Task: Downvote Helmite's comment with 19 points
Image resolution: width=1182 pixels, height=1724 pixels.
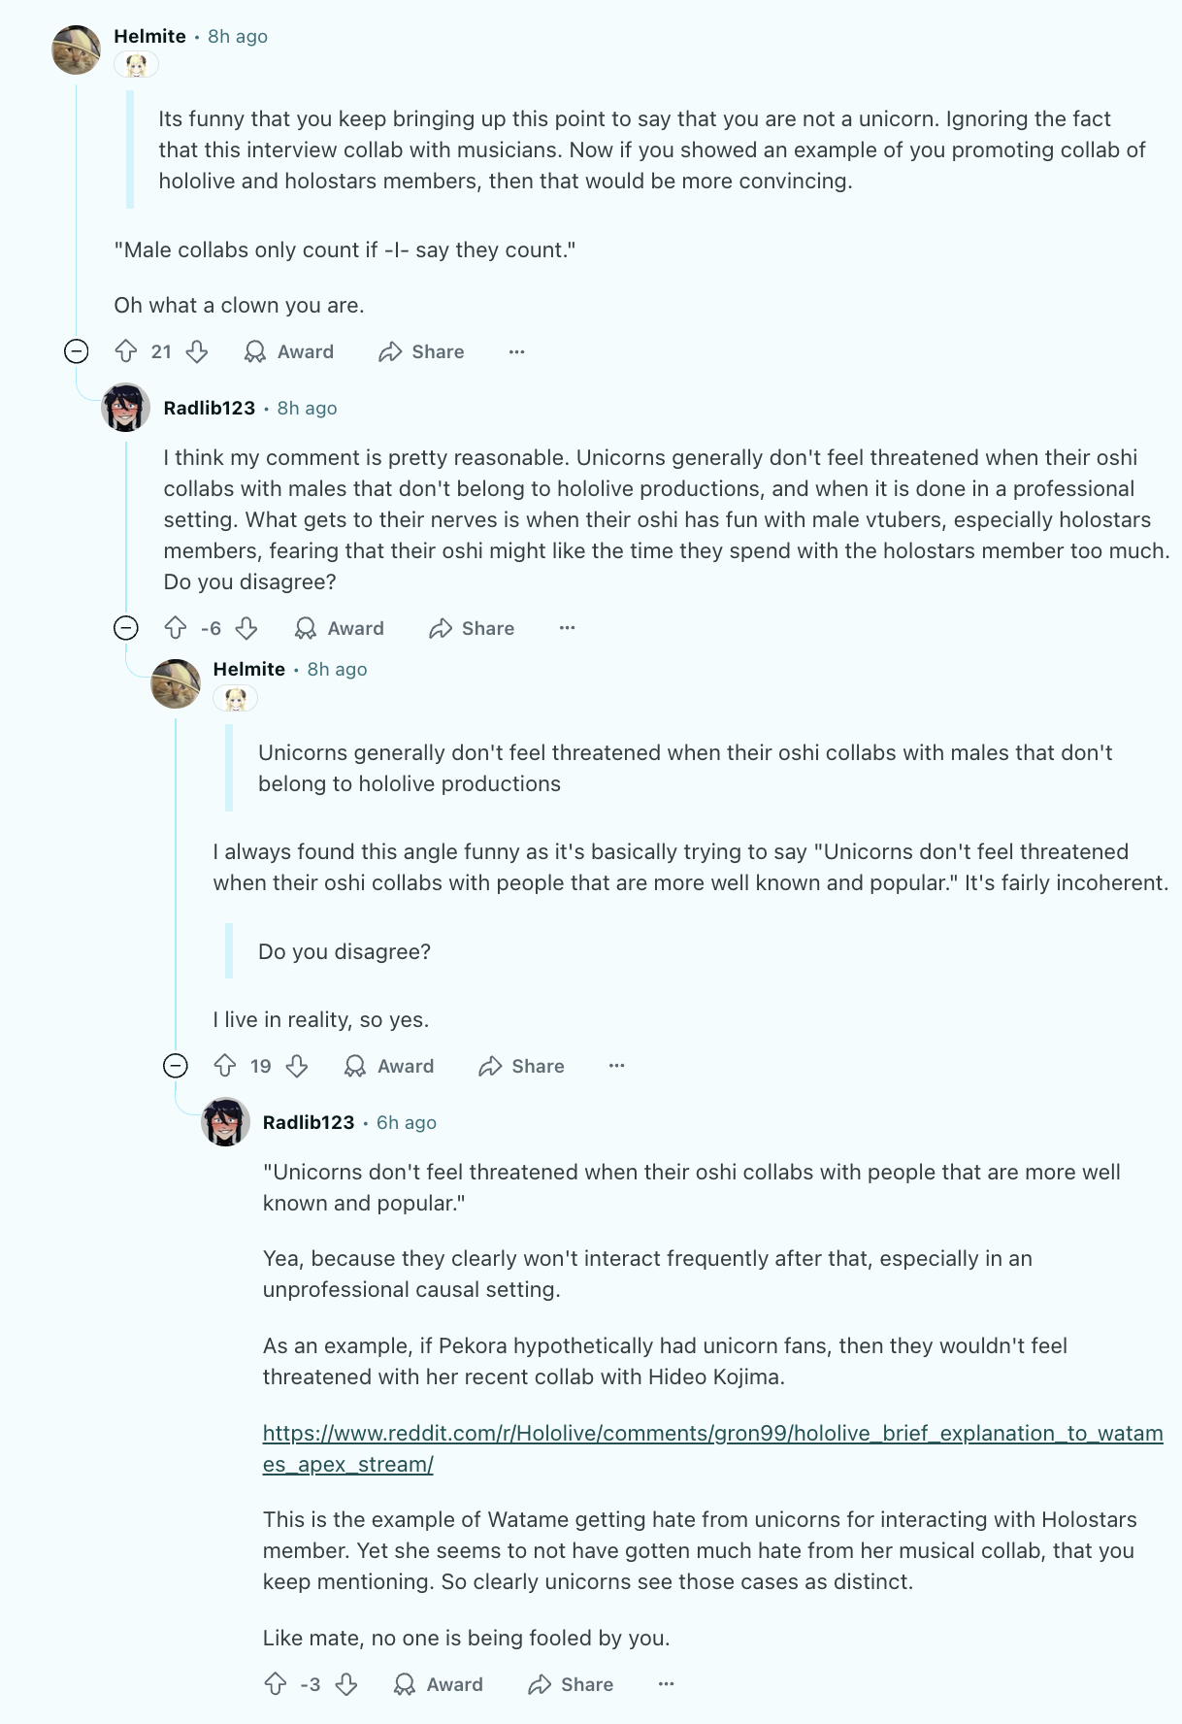Action: pyautogui.click(x=297, y=1066)
